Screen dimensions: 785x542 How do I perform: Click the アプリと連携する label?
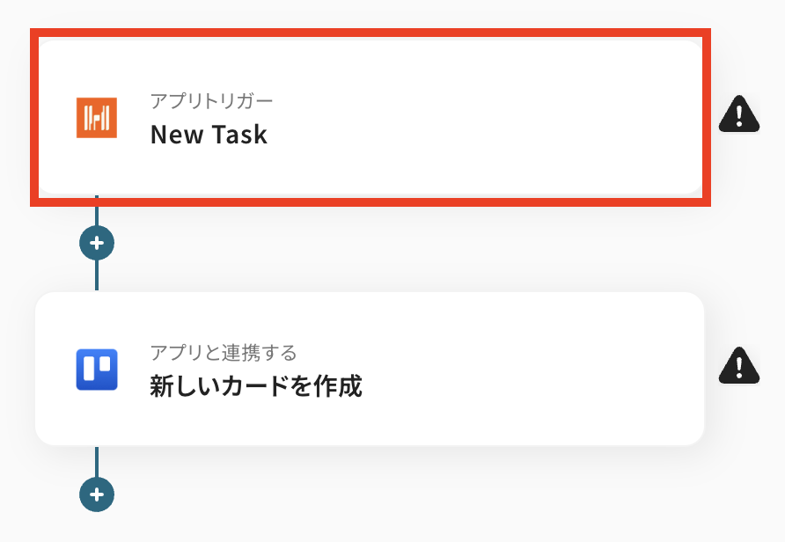[223, 353]
